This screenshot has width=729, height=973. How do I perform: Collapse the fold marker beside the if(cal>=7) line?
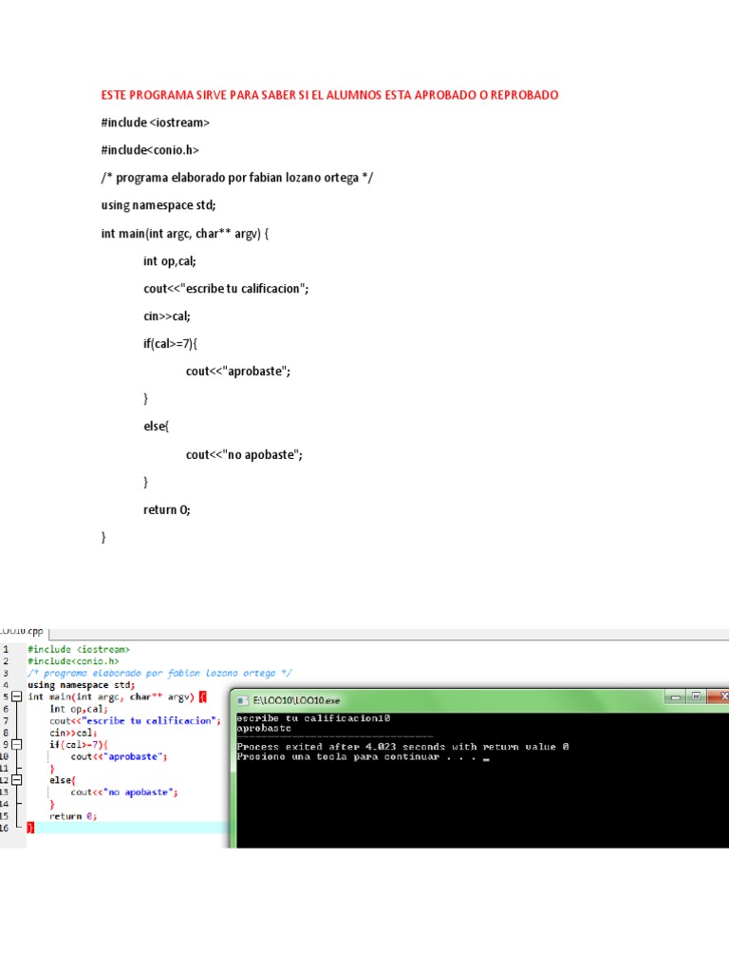click(x=17, y=744)
